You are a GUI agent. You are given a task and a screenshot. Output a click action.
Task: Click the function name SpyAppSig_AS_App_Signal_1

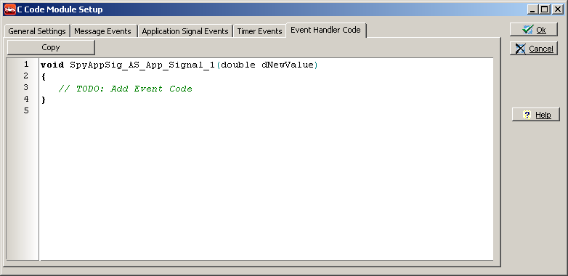(142, 65)
